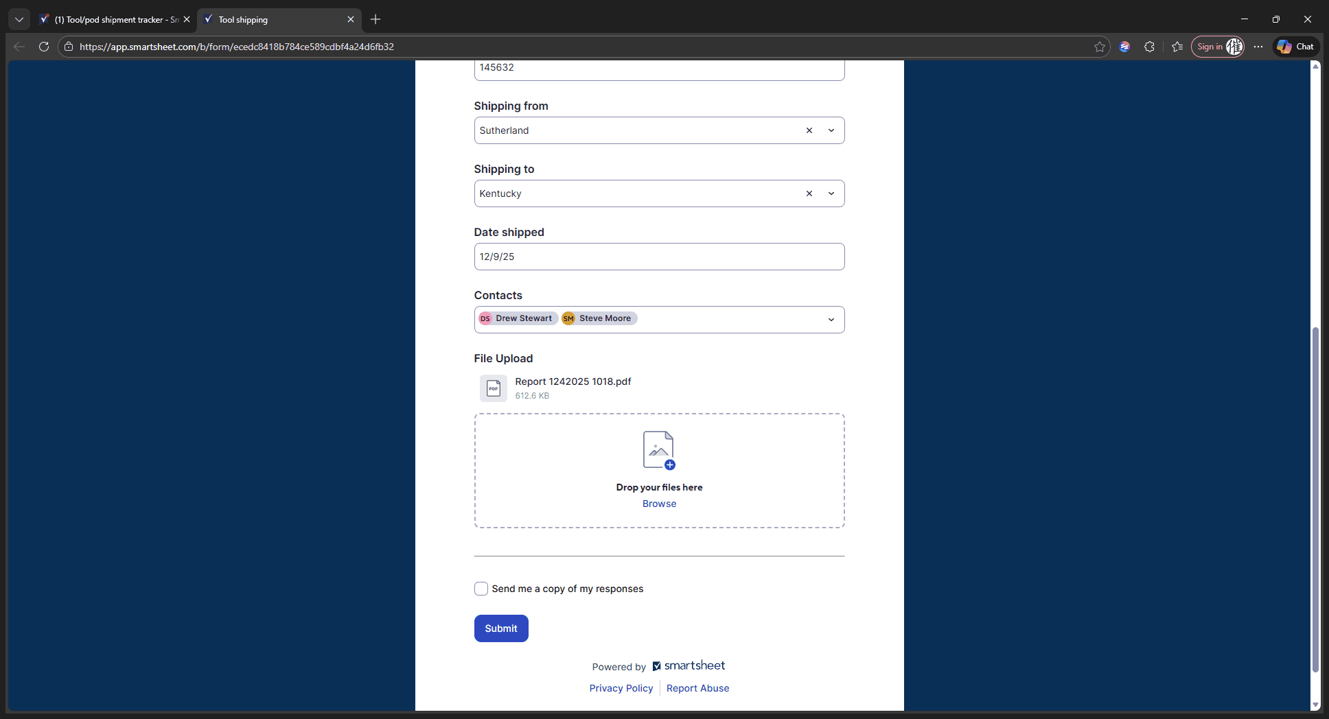This screenshot has height=719, width=1329.
Task: Click scroll up arrow of page scrollbar
Action: click(1315, 66)
